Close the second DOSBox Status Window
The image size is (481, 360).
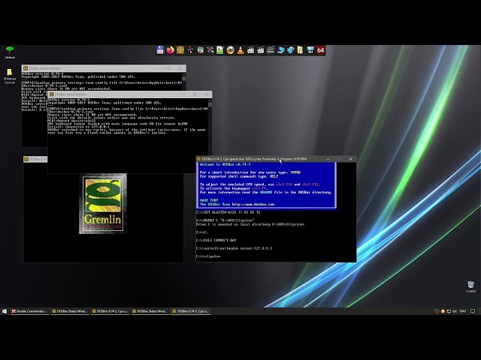[206, 94]
